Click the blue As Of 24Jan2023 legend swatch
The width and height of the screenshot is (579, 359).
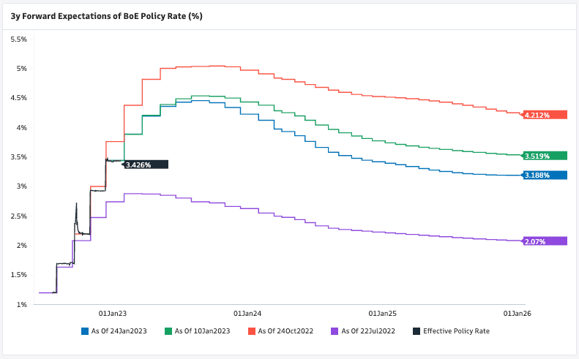pyautogui.click(x=85, y=331)
